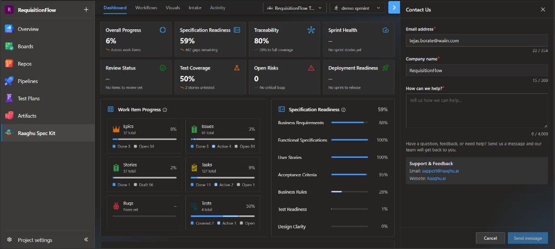Collapse the sidebar with double chevron
The image size is (555, 249).
[86, 240]
